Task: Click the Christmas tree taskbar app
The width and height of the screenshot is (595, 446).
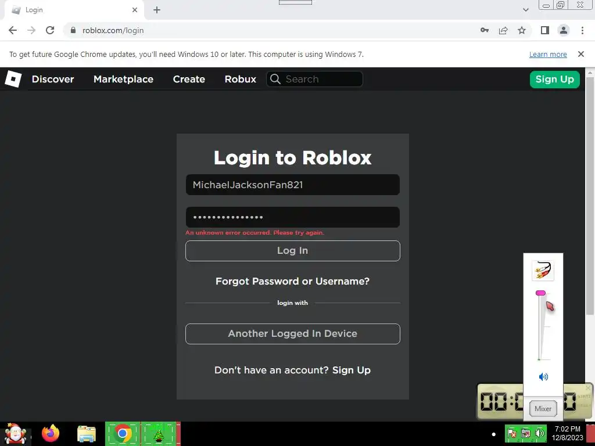Action: coord(159,433)
